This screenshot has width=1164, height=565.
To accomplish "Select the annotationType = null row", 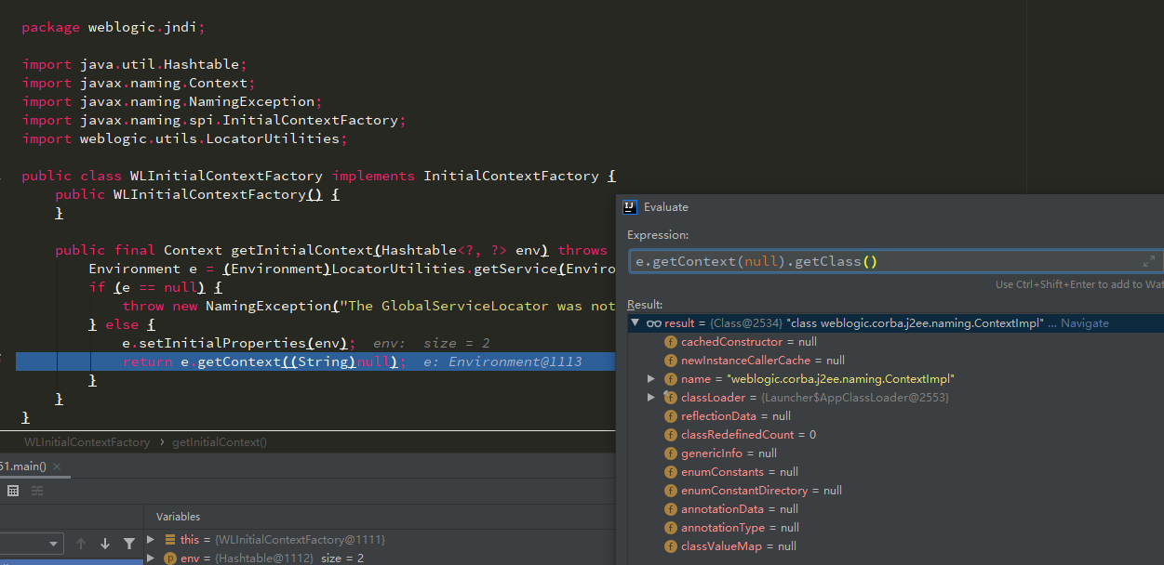I will point(896,528).
